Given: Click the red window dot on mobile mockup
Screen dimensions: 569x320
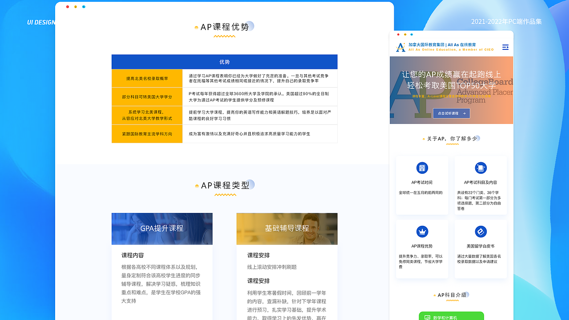Looking at the screenshot, I should coord(398,34).
